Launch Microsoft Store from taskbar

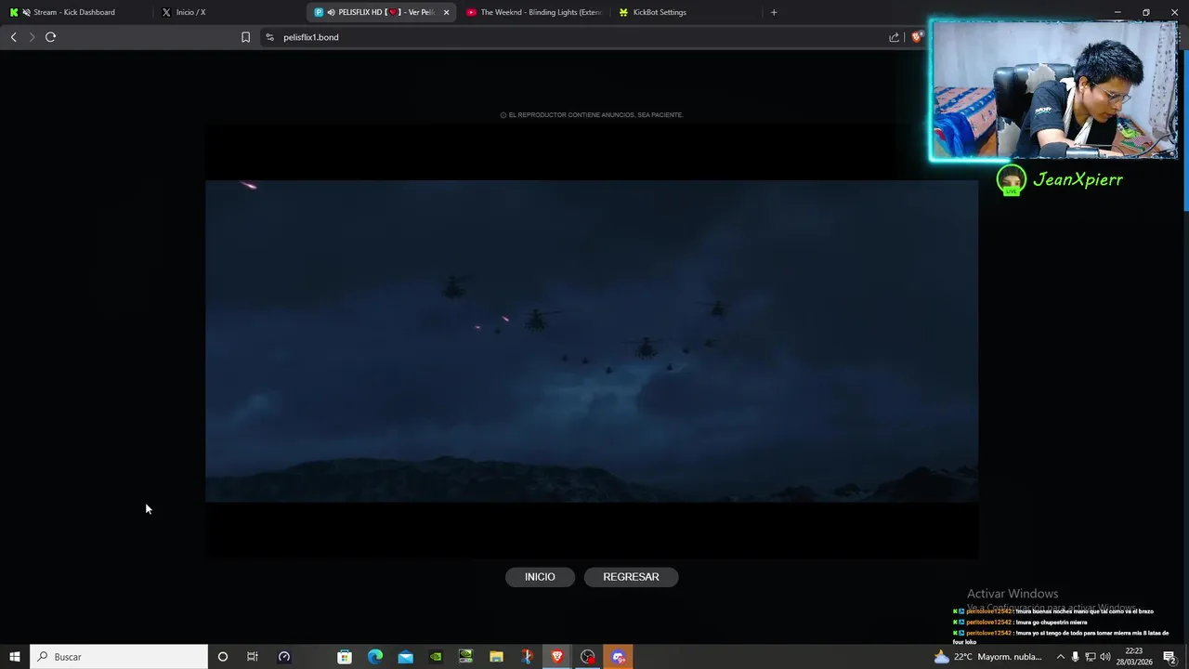[x=345, y=657]
